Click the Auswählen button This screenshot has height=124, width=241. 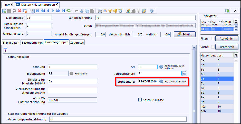click(227, 39)
